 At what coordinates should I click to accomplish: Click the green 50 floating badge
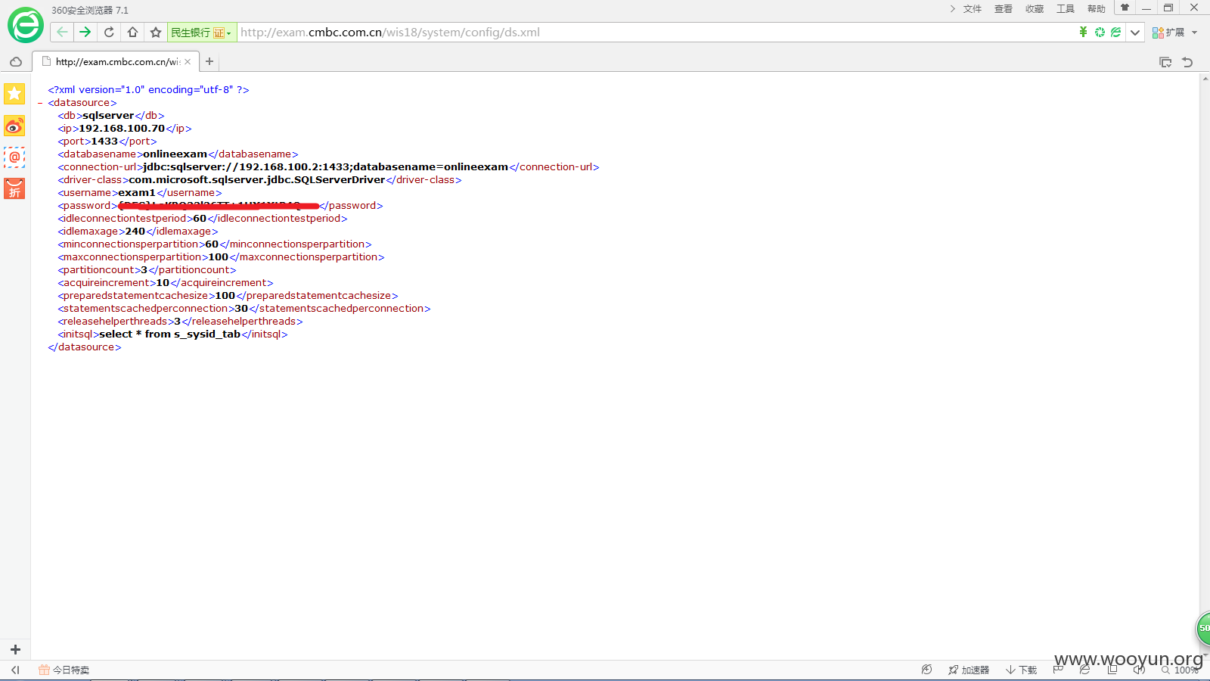1202,628
